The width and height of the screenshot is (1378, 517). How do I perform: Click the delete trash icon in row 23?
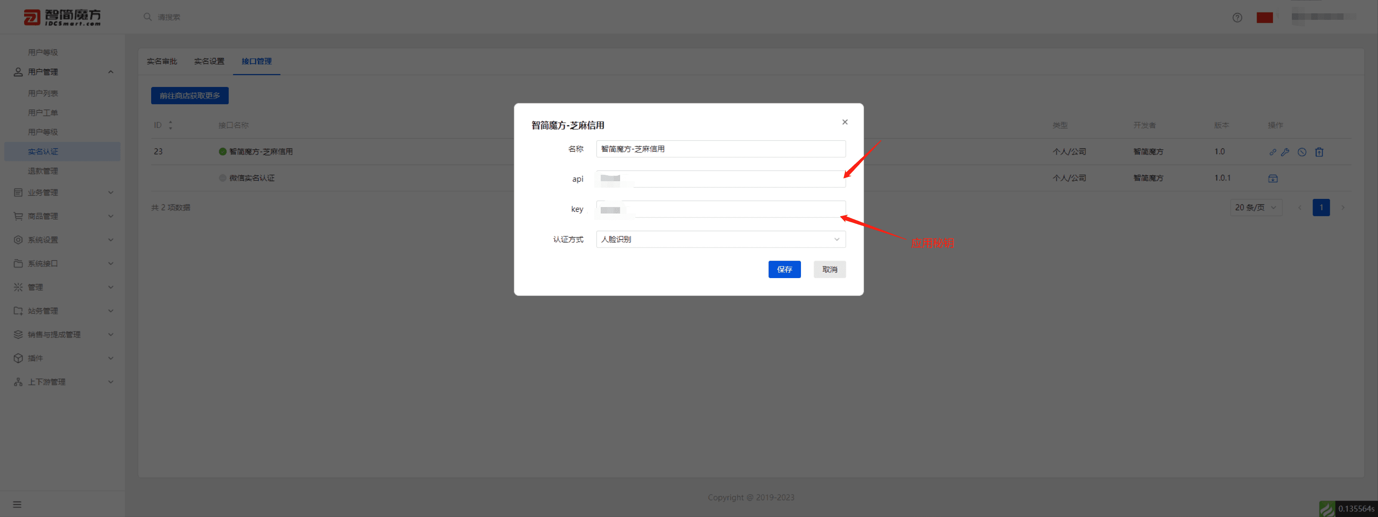pos(1319,152)
